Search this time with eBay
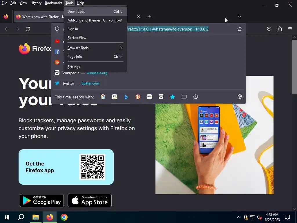The width and height of the screenshot is (297, 223). pyautogui.click(x=149, y=97)
